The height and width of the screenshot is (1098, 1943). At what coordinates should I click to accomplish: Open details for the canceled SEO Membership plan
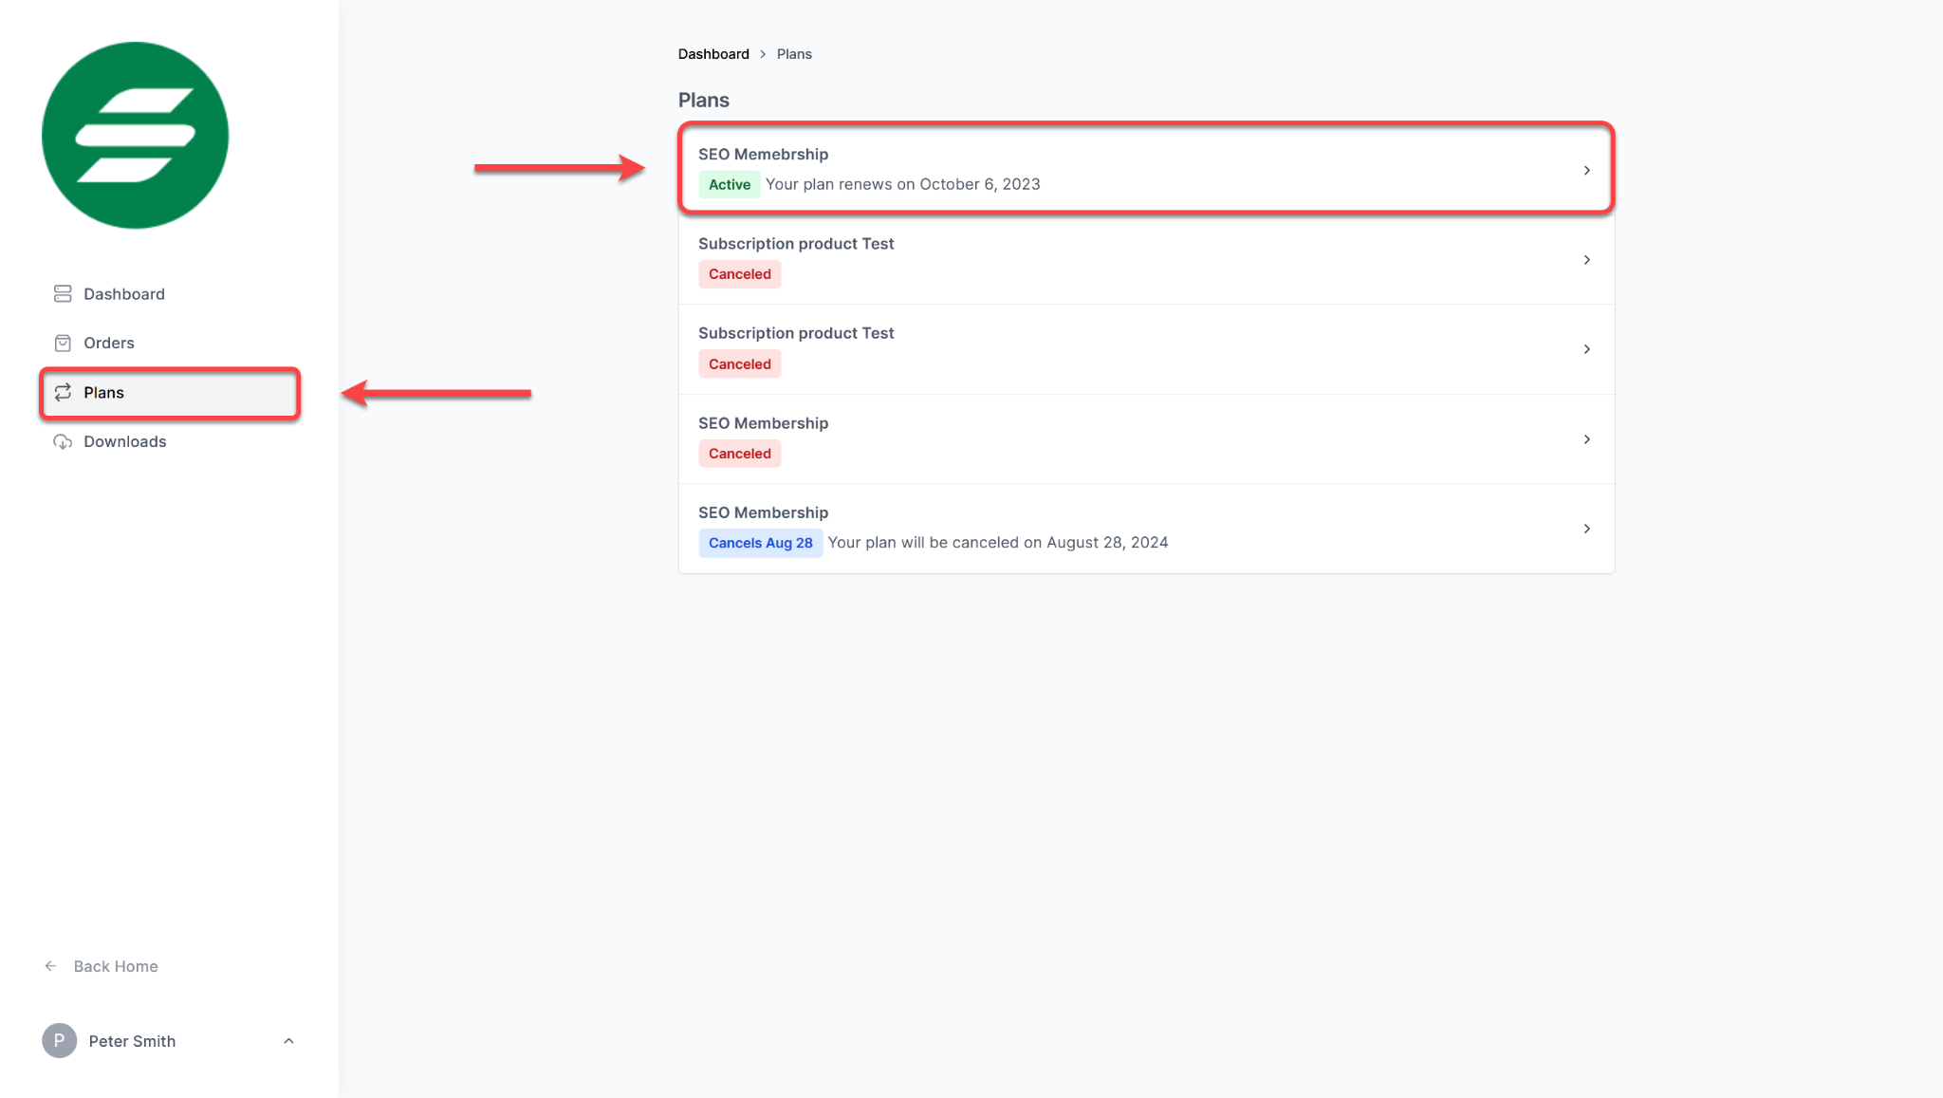point(1586,438)
